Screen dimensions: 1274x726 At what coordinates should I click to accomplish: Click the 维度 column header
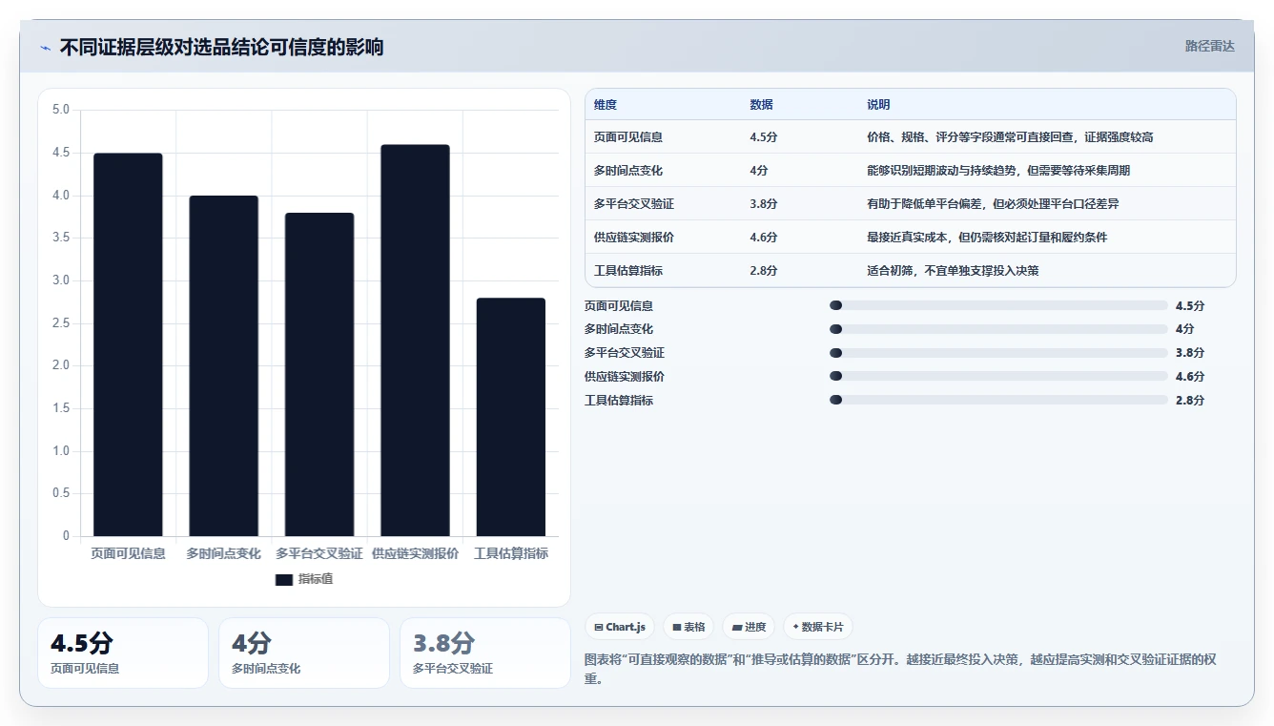(606, 105)
